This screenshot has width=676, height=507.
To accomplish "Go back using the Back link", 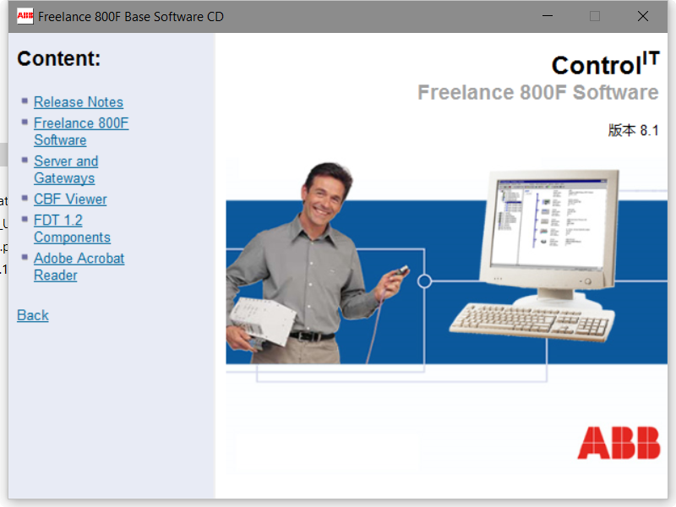I will coord(33,315).
